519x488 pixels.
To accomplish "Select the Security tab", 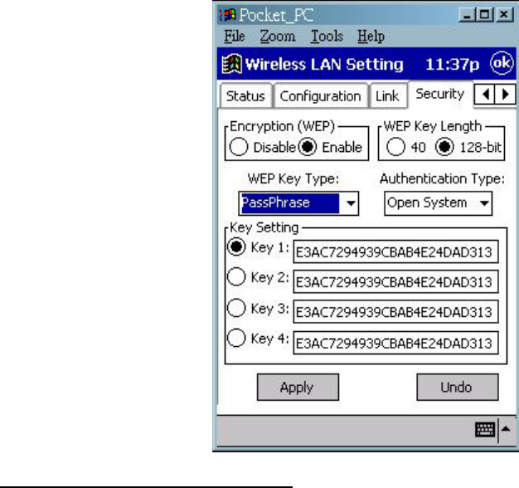I will pos(440,94).
